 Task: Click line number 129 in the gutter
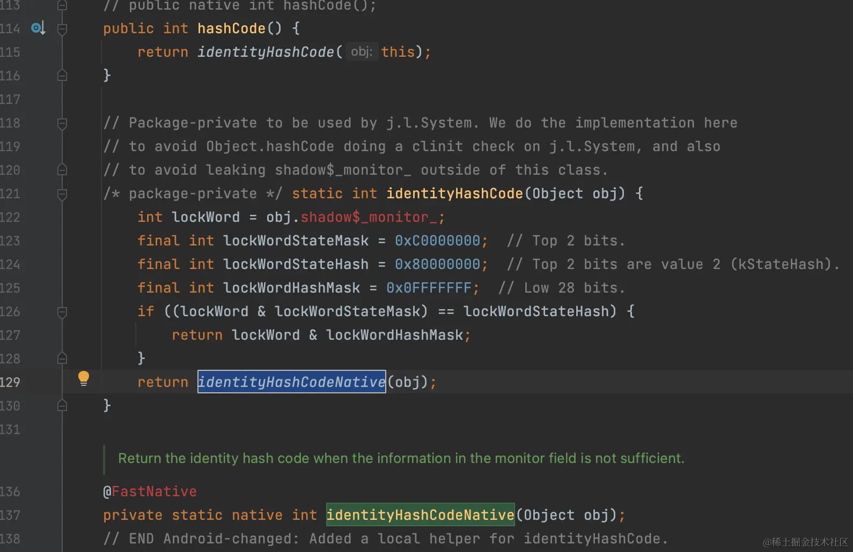click(10, 382)
